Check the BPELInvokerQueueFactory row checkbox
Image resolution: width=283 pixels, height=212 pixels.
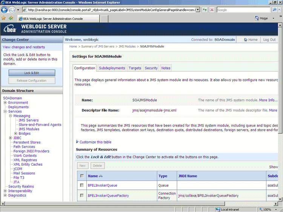pyautogui.click(x=82, y=195)
